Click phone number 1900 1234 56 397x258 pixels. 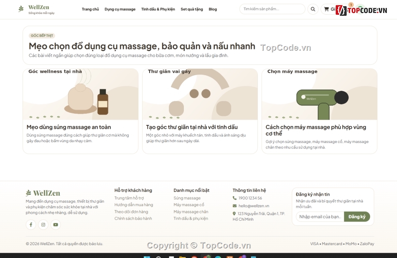pyautogui.click(x=250, y=198)
